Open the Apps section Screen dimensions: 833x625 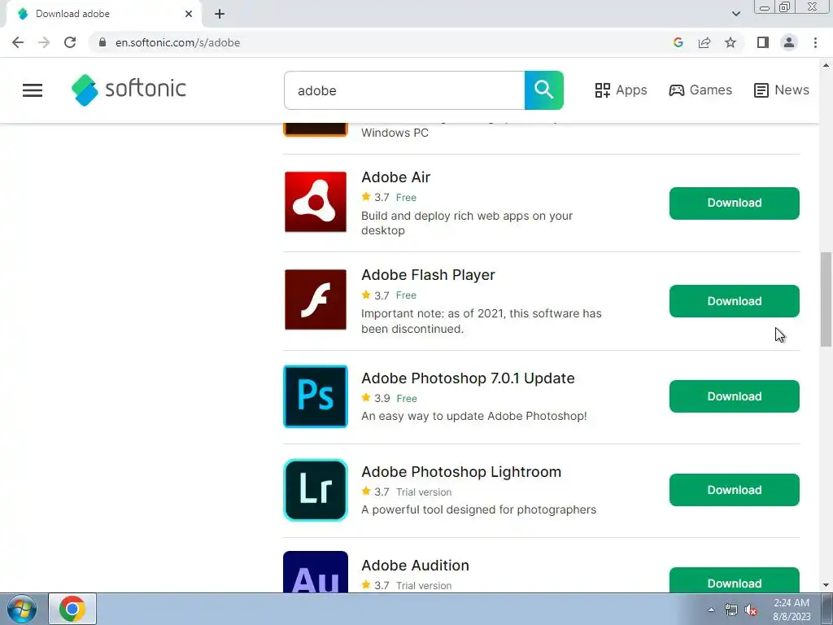[x=621, y=90]
